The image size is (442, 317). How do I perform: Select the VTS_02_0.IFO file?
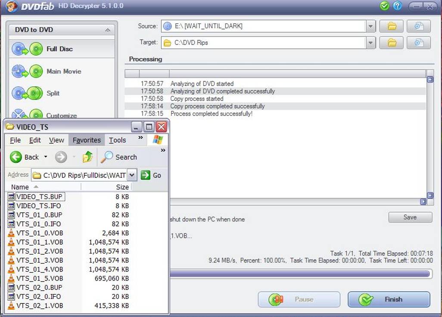click(x=39, y=296)
